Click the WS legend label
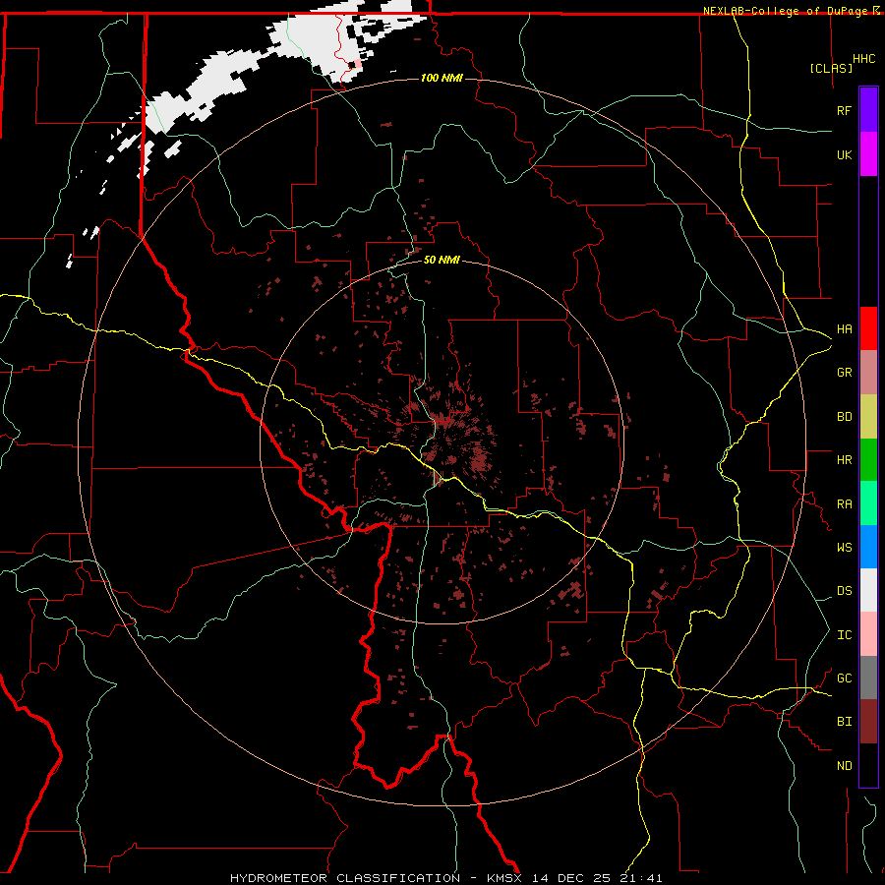885x885 pixels. click(844, 548)
